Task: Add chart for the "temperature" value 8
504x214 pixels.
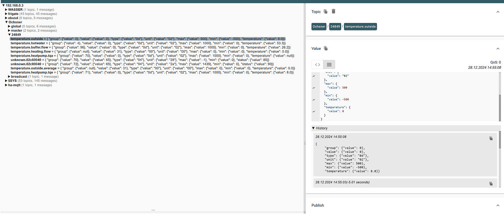Action: pos(314,111)
